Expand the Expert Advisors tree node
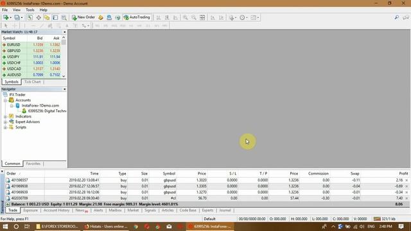This screenshot has height=231, width=411. tap(5, 122)
